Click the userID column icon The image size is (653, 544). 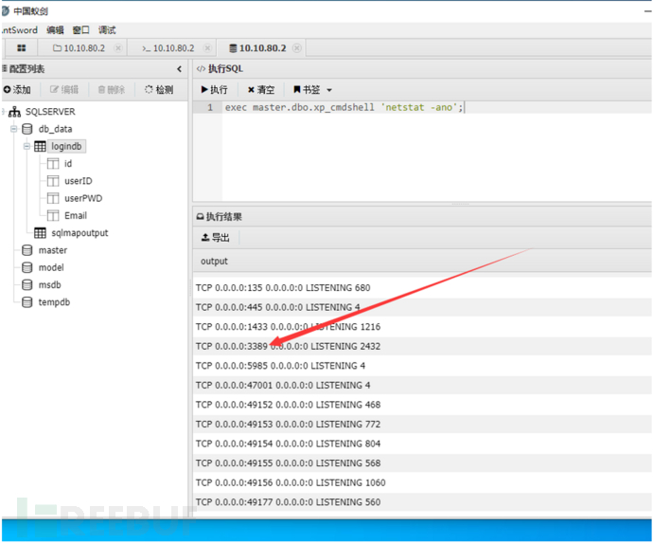point(53,181)
